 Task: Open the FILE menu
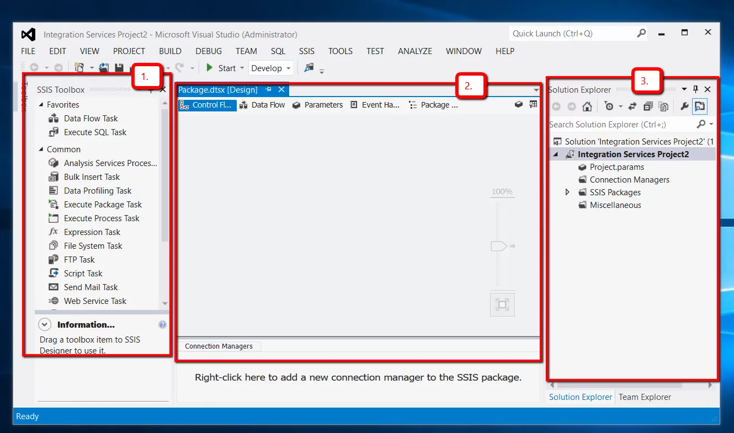pyautogui.click(x=28, y=51)
